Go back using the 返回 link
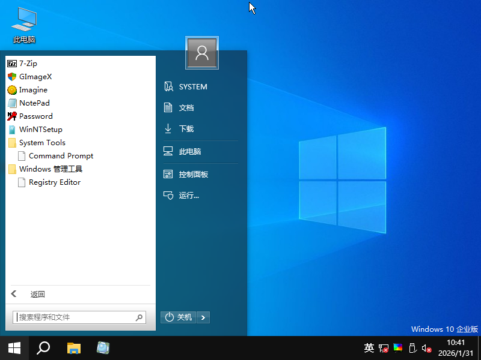This screenshot has height=360, width=481. point(37,294)
